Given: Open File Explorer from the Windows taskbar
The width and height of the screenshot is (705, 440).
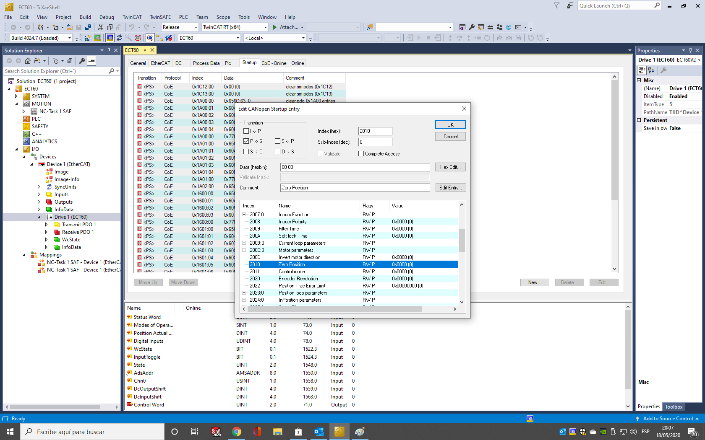Looking at the screenshot, I should point(278,432).
